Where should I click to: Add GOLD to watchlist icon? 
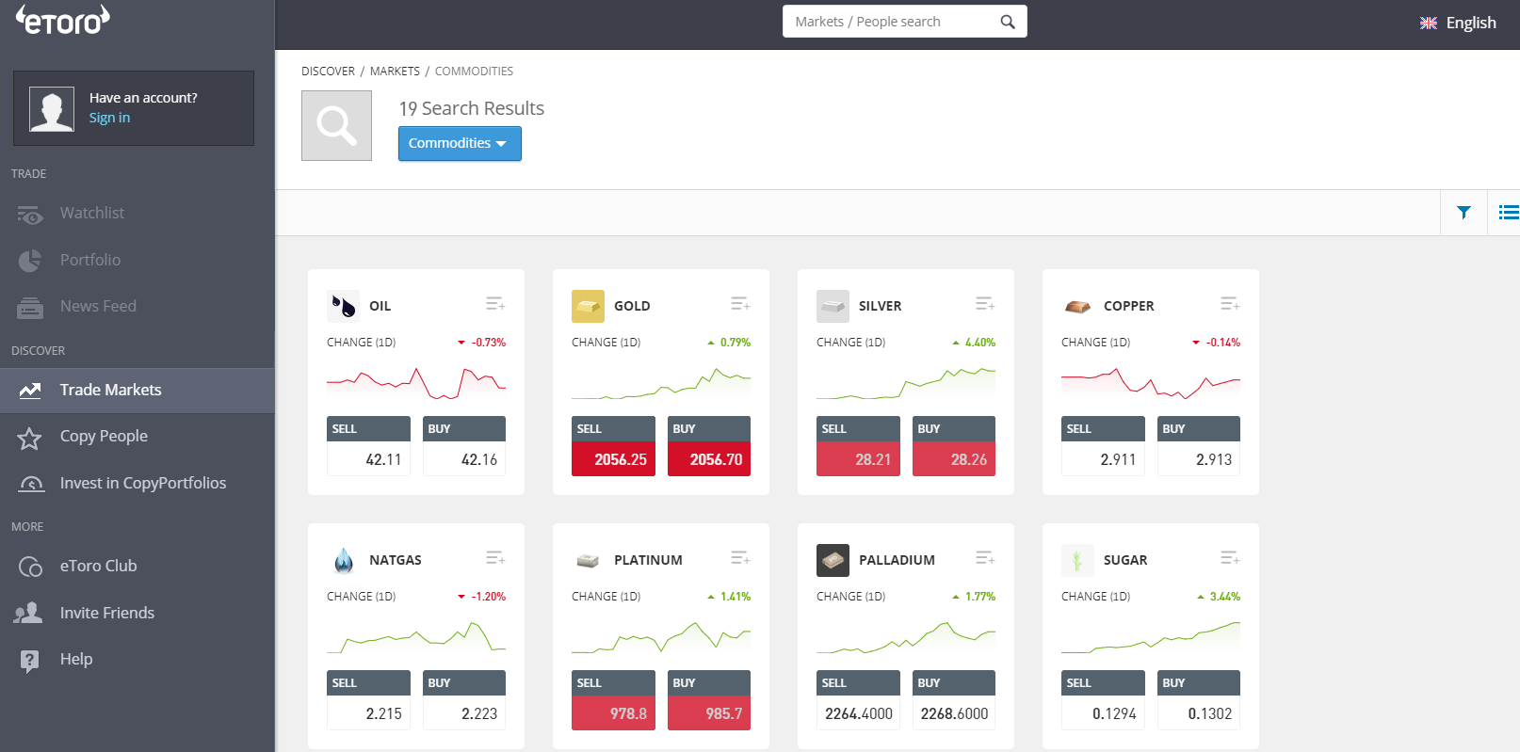[x=740, y=304]
